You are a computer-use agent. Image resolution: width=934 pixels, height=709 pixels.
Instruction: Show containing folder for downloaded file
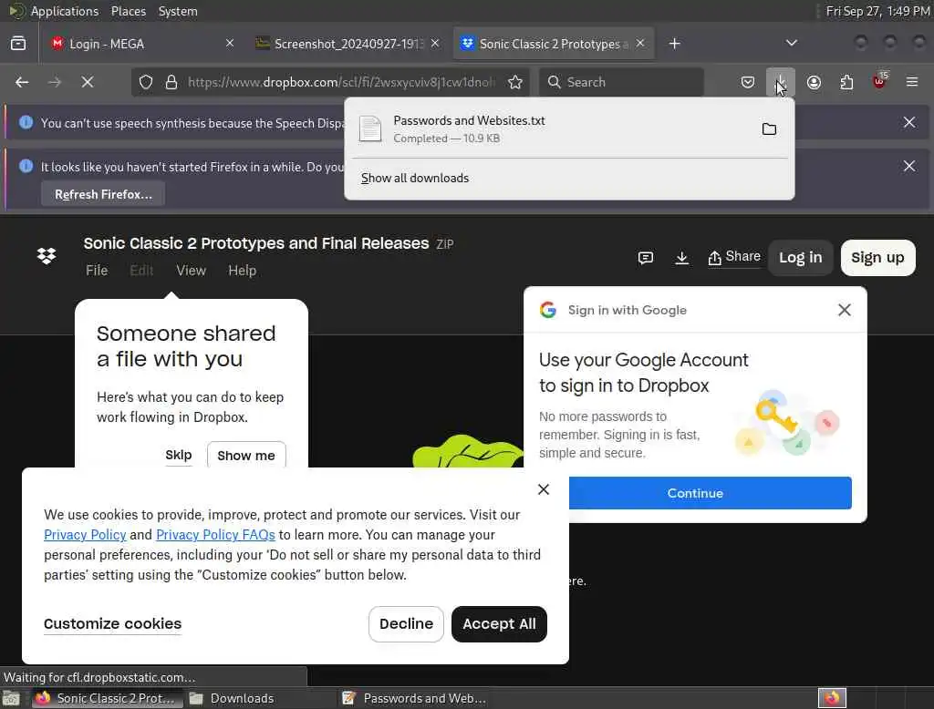pyautogui.click(x=769, y=128)
